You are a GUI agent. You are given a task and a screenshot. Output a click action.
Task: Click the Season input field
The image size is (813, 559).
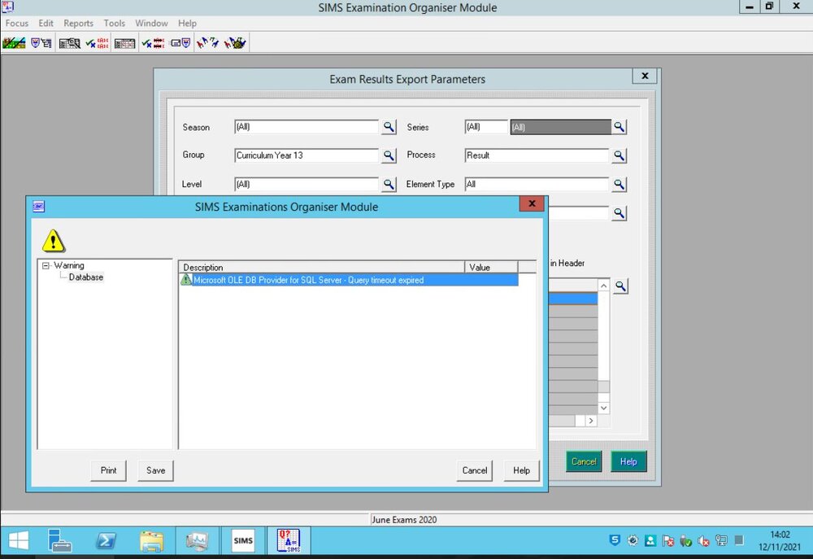click(307, 127)
